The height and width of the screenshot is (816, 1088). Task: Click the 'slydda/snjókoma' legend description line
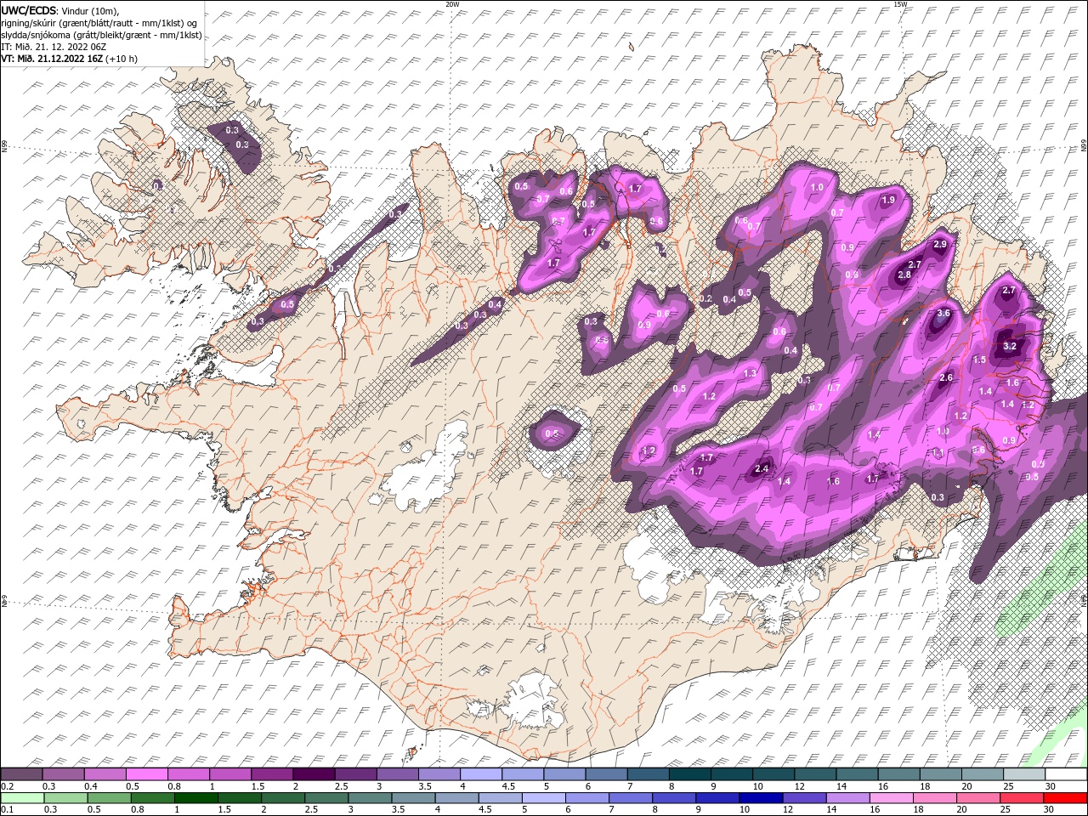coord(101,35)
